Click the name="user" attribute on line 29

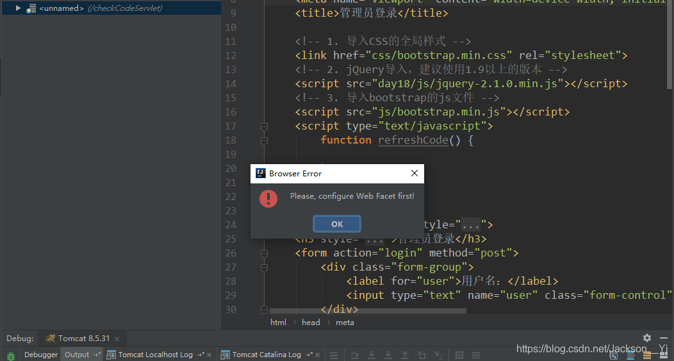click(x=503, y=295)
